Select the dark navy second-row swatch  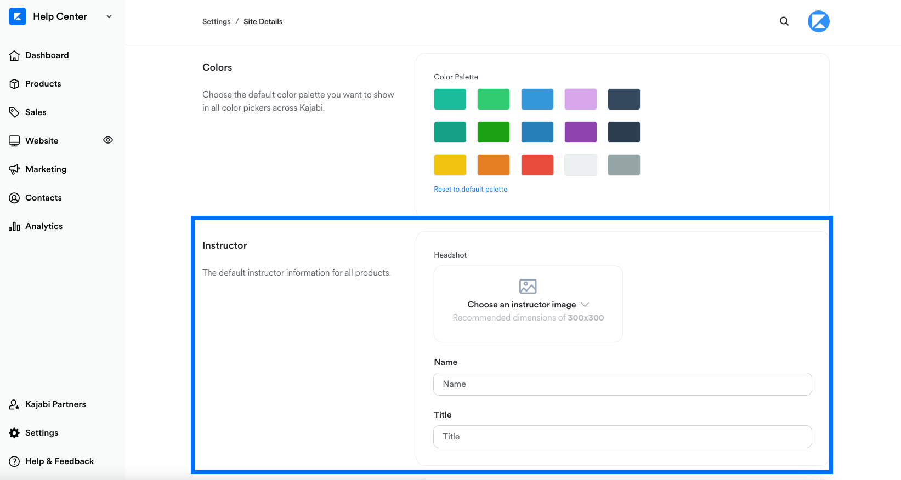click(624, 132)
